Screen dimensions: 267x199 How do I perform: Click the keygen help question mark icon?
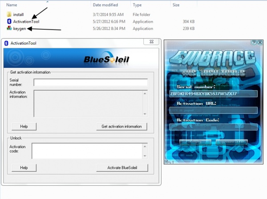click(254, 42)
